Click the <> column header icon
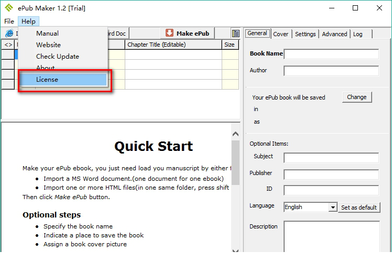 8,45
